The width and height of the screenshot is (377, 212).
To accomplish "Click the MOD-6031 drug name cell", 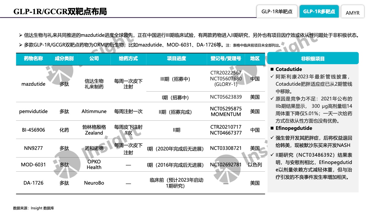I will tap(33, 165).
